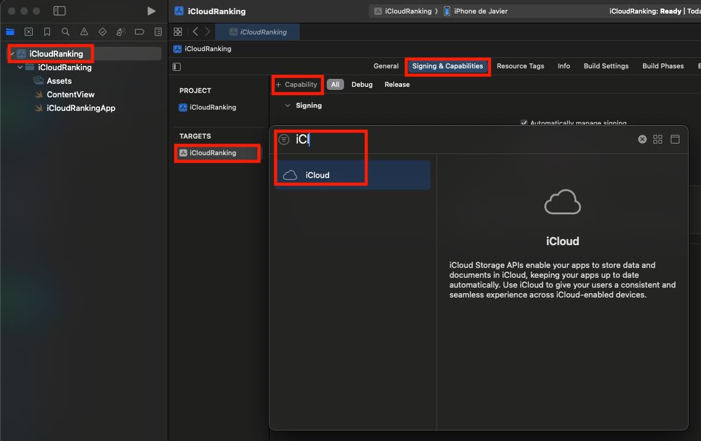Collapse the Signing section

click(287, 105)
